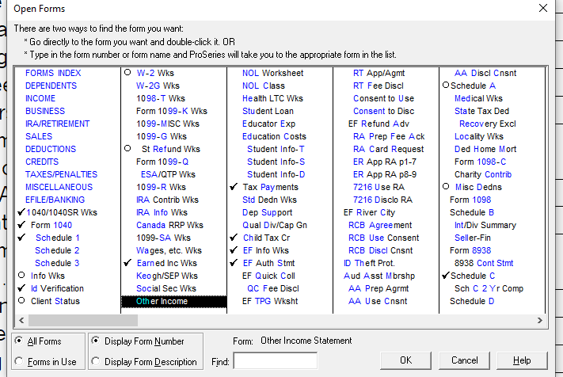The image size is (563, 377).
Task: Select the Earned Inc Wks form
Action: pyautogui.click(x=167, y=263)
